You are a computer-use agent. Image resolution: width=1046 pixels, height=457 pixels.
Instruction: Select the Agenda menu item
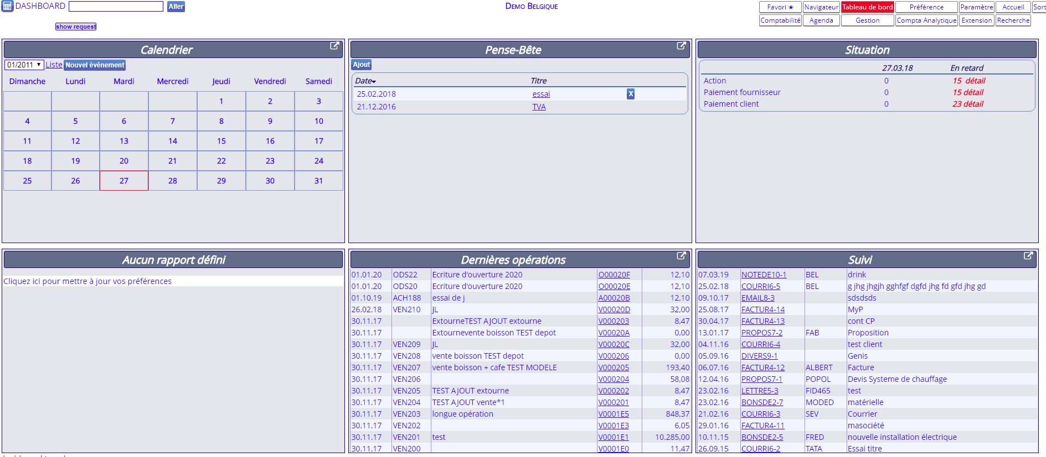point(821,20)
